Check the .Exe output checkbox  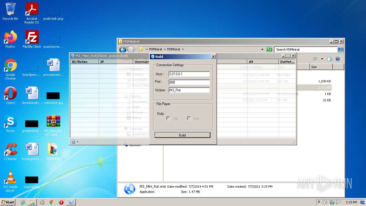(189, 118)
